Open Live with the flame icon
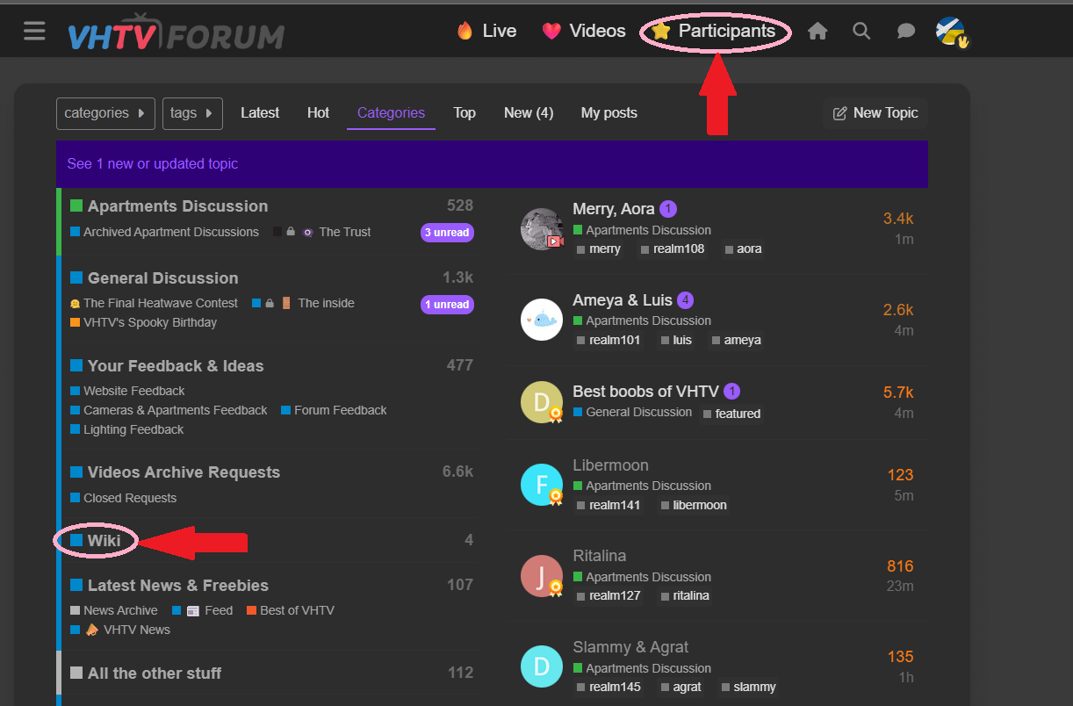This screenshot has height=706, width=1073. tap(486, 31)
